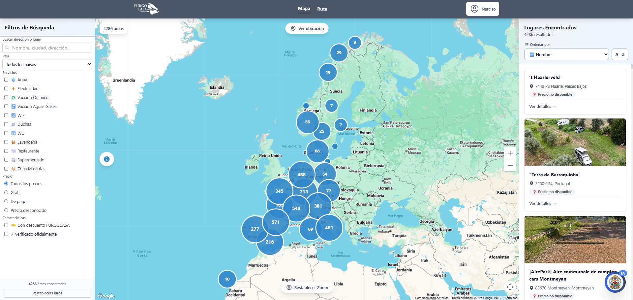
Task: Open the map info button
Action: [x=107, y=159]
